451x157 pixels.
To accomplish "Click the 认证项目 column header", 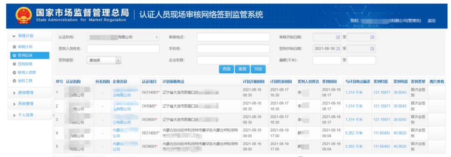I will coord(149,82).
